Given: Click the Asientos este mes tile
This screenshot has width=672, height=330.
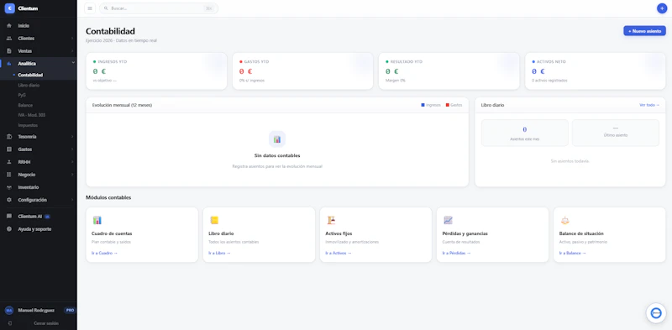Looking at the screenshot, I should pyautogui.click(x=524, y=133).
